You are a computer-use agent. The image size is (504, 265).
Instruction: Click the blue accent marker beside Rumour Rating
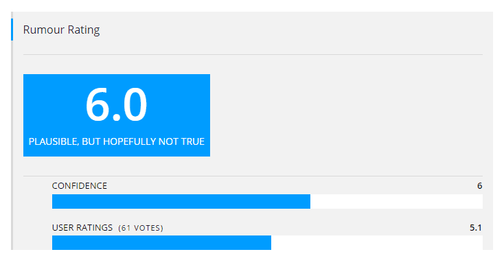(12, 30)
